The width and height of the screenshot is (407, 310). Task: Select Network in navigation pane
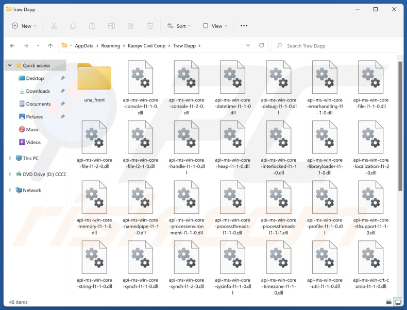coord(31,190)
